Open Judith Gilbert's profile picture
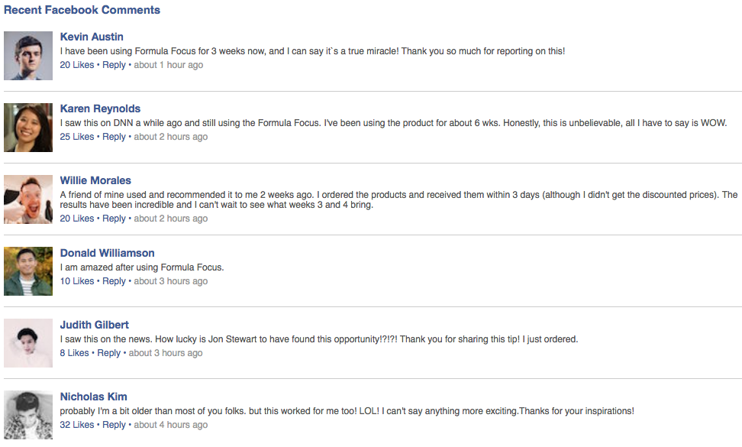This screenshot has width=742, height=447. [27, 342]
